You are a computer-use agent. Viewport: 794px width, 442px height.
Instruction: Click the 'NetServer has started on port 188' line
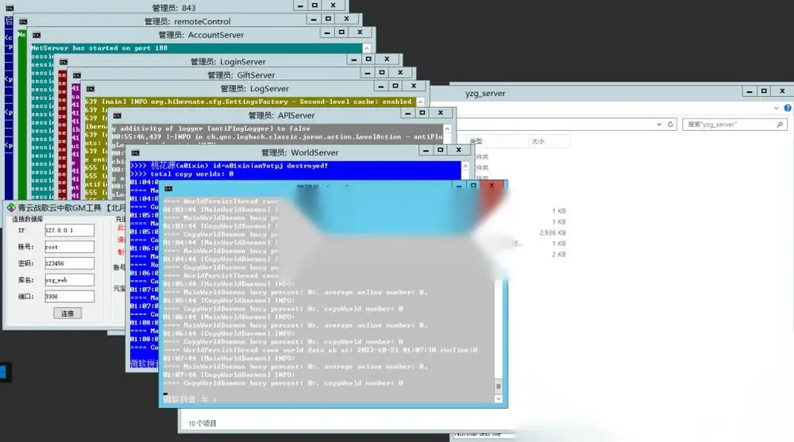[x=98, y=48]
